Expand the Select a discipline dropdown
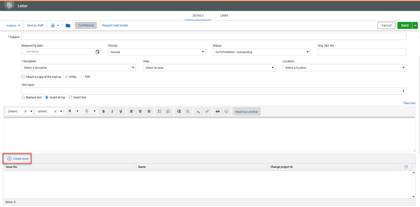This screenshot has height=207, width=420. (78, 68)
